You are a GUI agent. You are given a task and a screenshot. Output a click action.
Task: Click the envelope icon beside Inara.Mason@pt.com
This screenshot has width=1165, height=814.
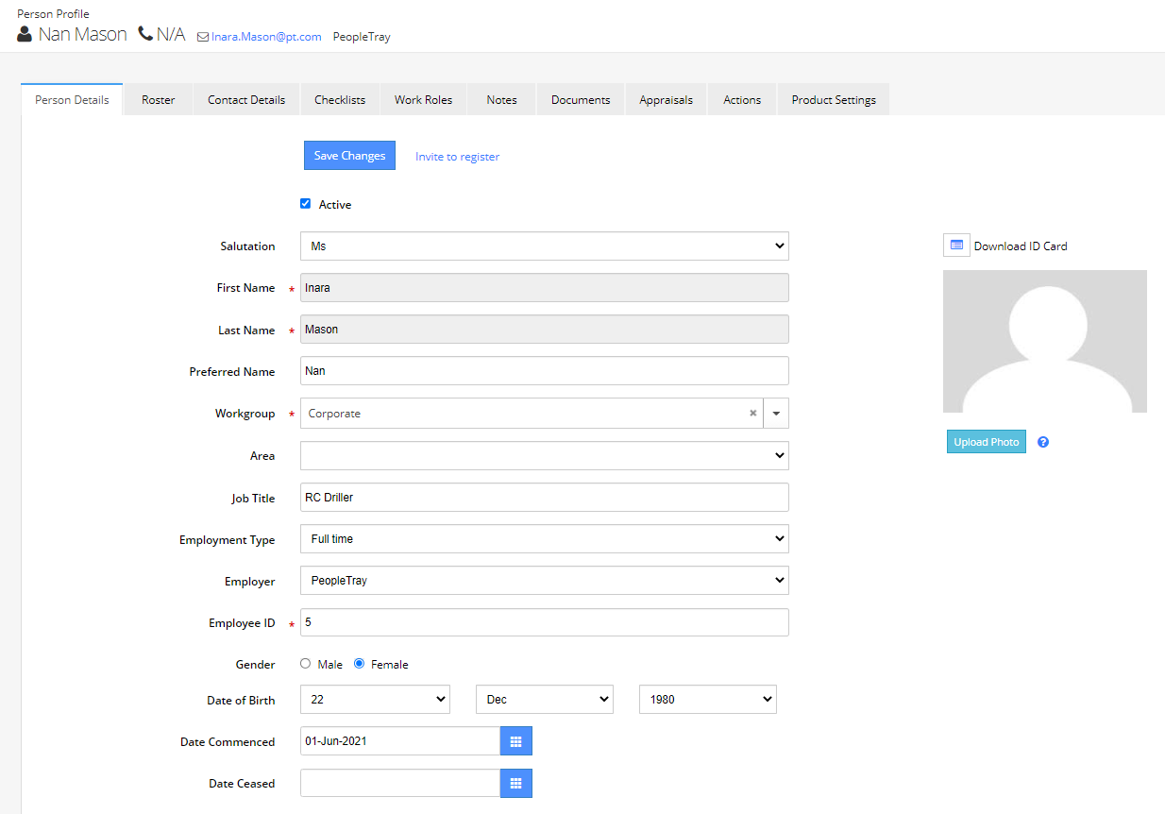click(202, 37)
